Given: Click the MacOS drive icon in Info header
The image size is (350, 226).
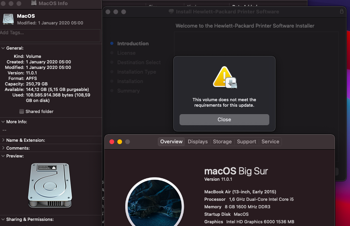Looking at the screenshot, I should (x=8, y=19).
